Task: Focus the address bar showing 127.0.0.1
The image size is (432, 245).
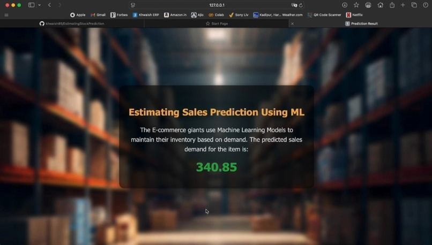Action: tap(217, 5)
